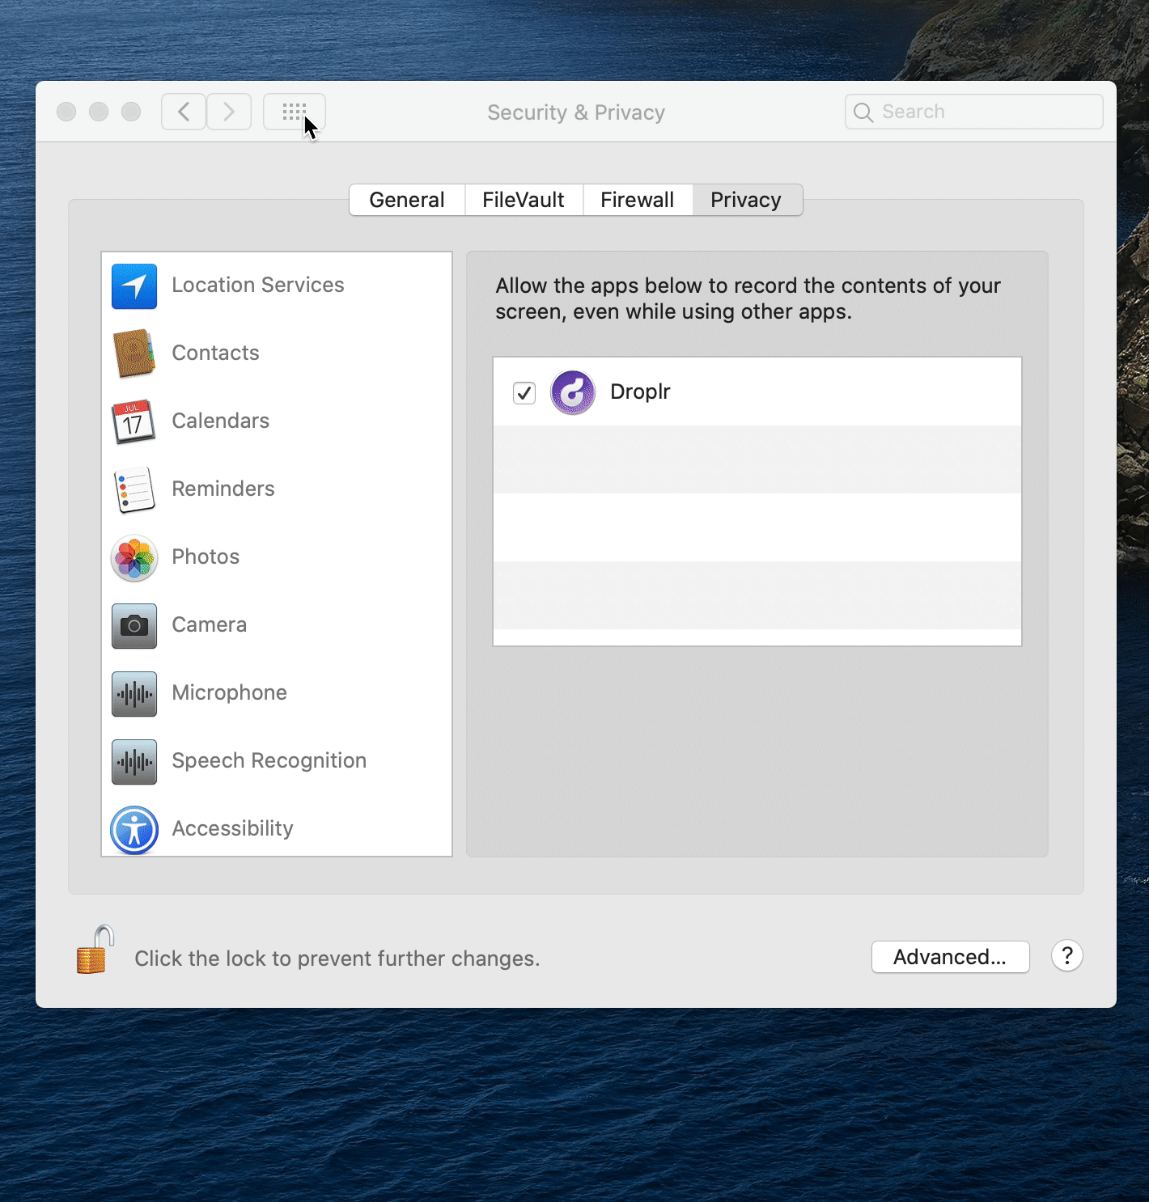1149x1202 pixels.
Task: Select the Accessibility icon
Action: coord(134,829)
